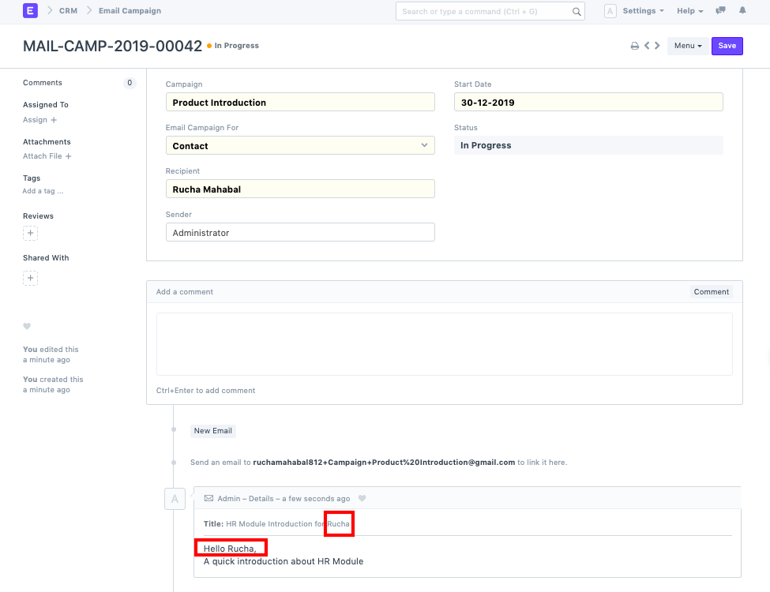This screenshot has height=592, width=770.
Task: Open the Menu dropdown
Action: [687, 46]
